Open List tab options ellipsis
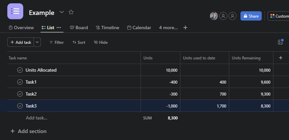 (x=59, y=28)
